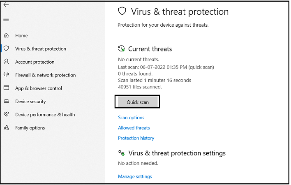Viewport: 291px width, 185px height.
Task: Click the Home house icon
Action: tap(6, 36)
